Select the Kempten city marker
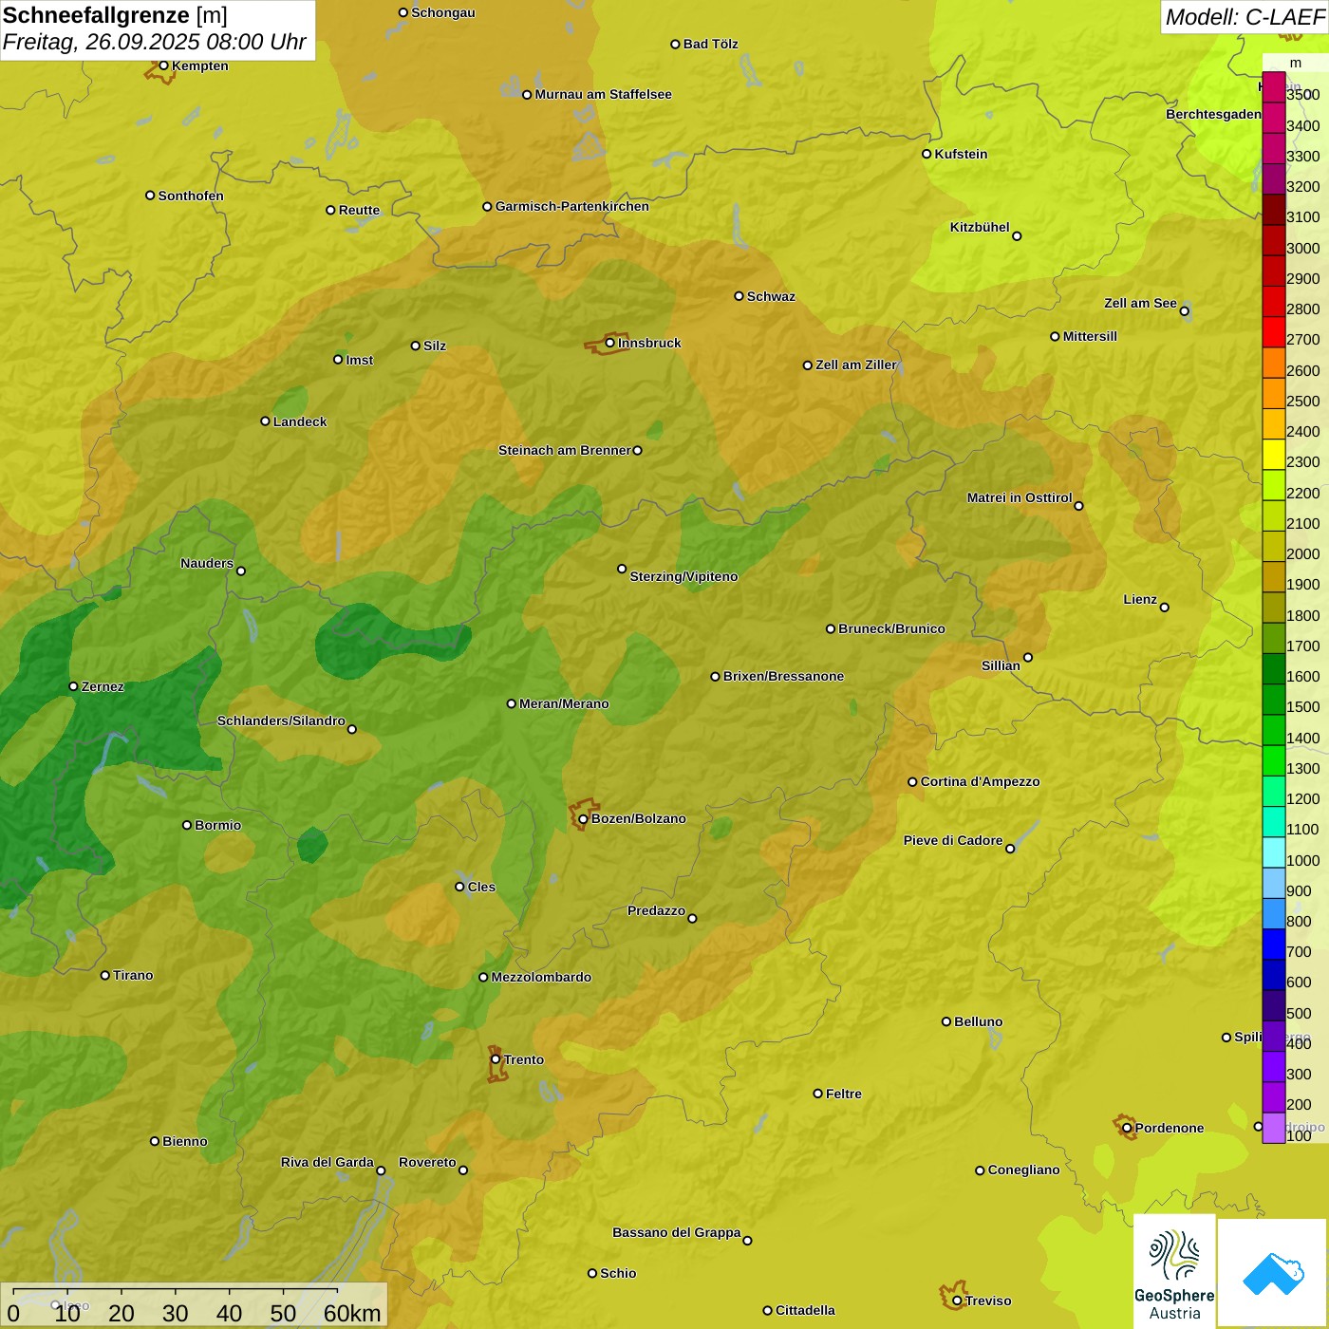The width and height of the screenshot is (1329, 1329). (163, 66)
